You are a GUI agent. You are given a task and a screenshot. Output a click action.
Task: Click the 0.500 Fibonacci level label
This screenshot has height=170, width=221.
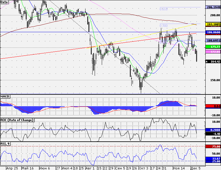[164, 26]
